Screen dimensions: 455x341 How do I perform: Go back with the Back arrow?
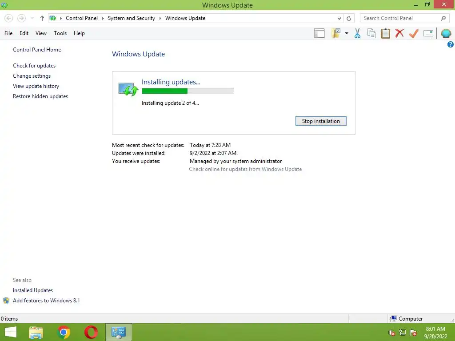(x=9, y=18)
